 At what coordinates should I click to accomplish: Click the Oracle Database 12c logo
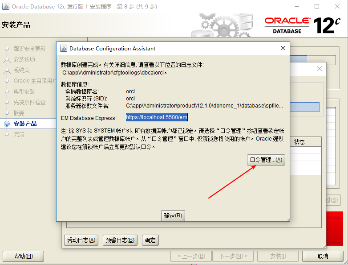[x=303, y=25]
